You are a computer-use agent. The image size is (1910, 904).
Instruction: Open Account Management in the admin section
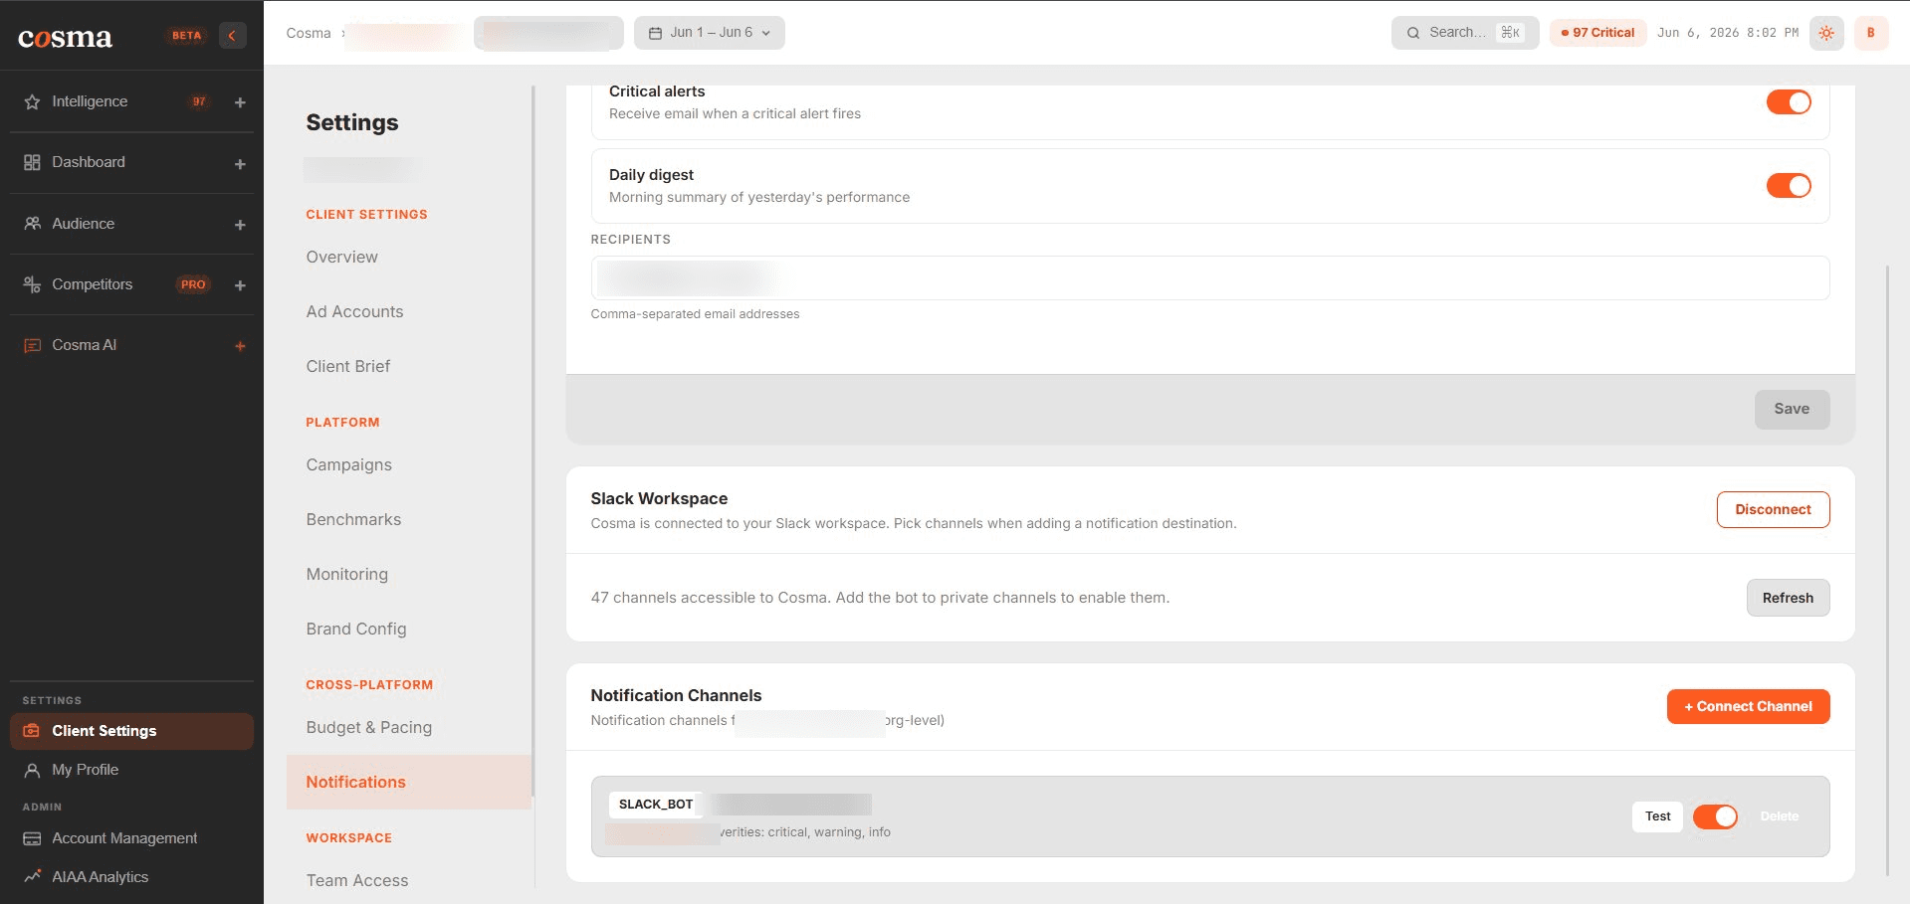(x=124, y=838)
